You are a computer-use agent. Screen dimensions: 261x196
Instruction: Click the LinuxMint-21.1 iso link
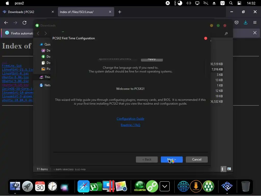pyautogui.click(x=18, y=69)
